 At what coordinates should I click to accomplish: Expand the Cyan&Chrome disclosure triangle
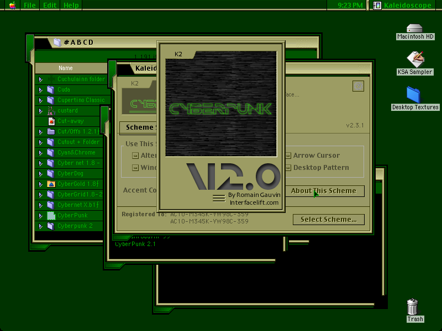click(x=40, y=153)
